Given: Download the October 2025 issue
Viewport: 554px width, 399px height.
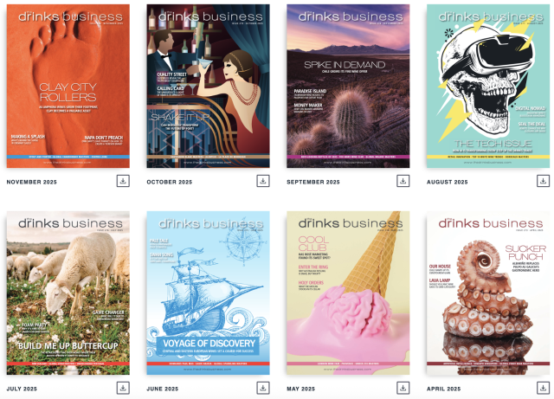Looking at the screenshot, I should tap(263, 181).
